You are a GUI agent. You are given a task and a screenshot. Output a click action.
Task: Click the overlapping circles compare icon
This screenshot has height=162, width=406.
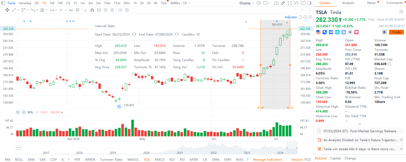tap(120, 10)
